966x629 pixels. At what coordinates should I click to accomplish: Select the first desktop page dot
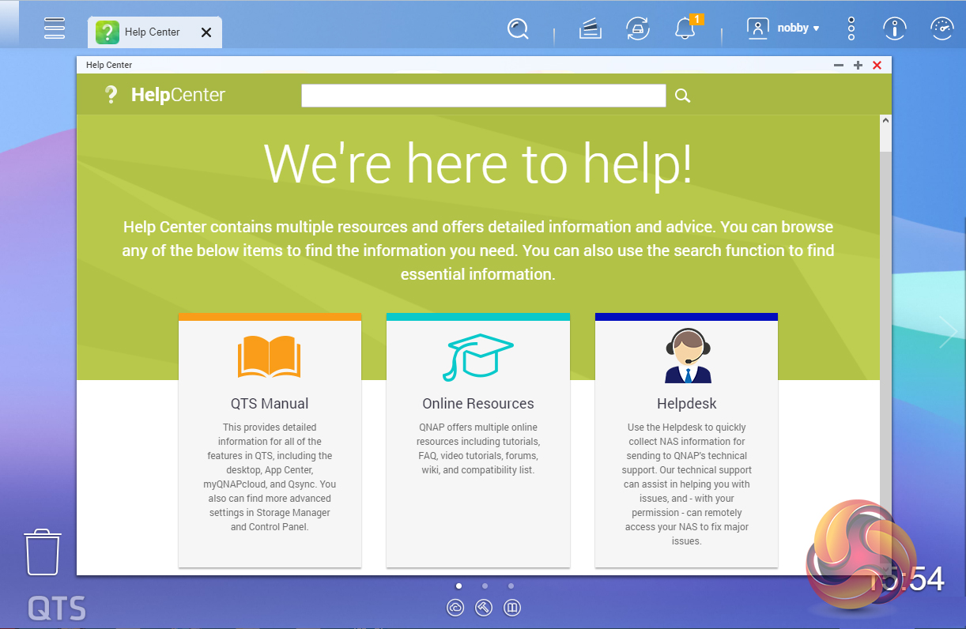[x=458, y=586]
